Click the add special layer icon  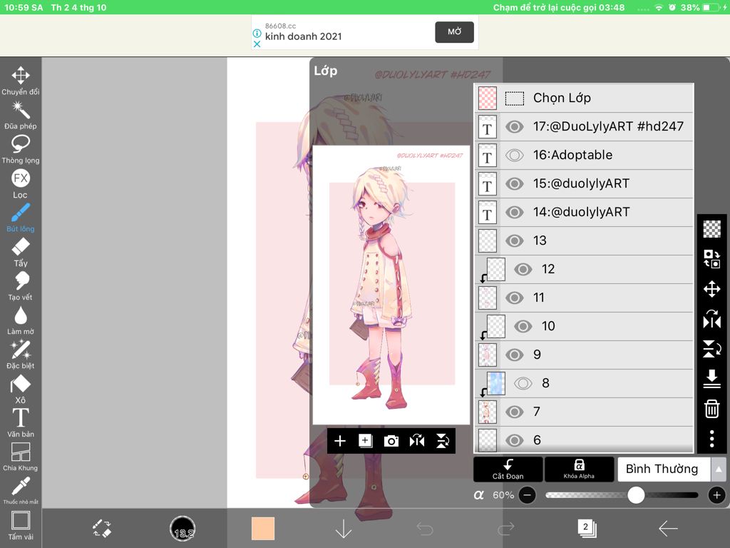[366, 441]
